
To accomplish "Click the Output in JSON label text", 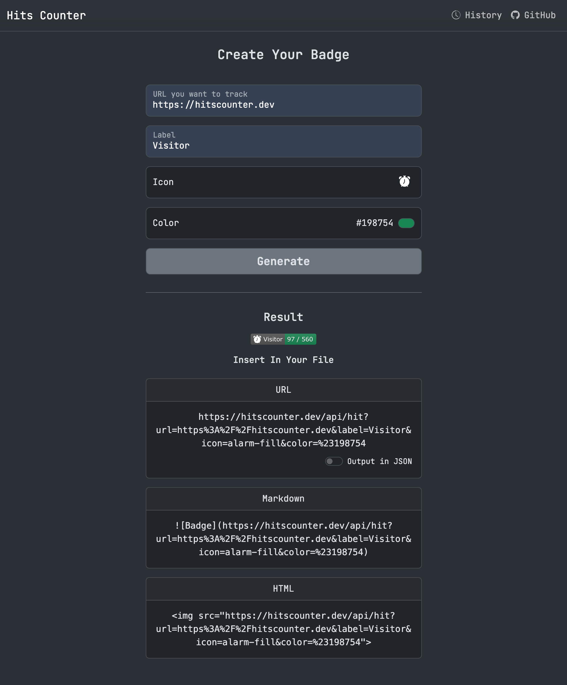I will [380, 461].
